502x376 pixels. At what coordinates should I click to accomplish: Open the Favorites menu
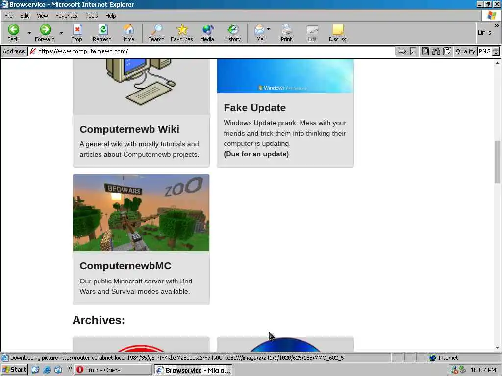point(67,16)
